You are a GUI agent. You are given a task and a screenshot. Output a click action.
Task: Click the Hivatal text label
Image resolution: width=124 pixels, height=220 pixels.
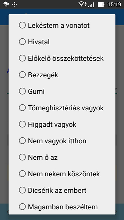(39, 42)
